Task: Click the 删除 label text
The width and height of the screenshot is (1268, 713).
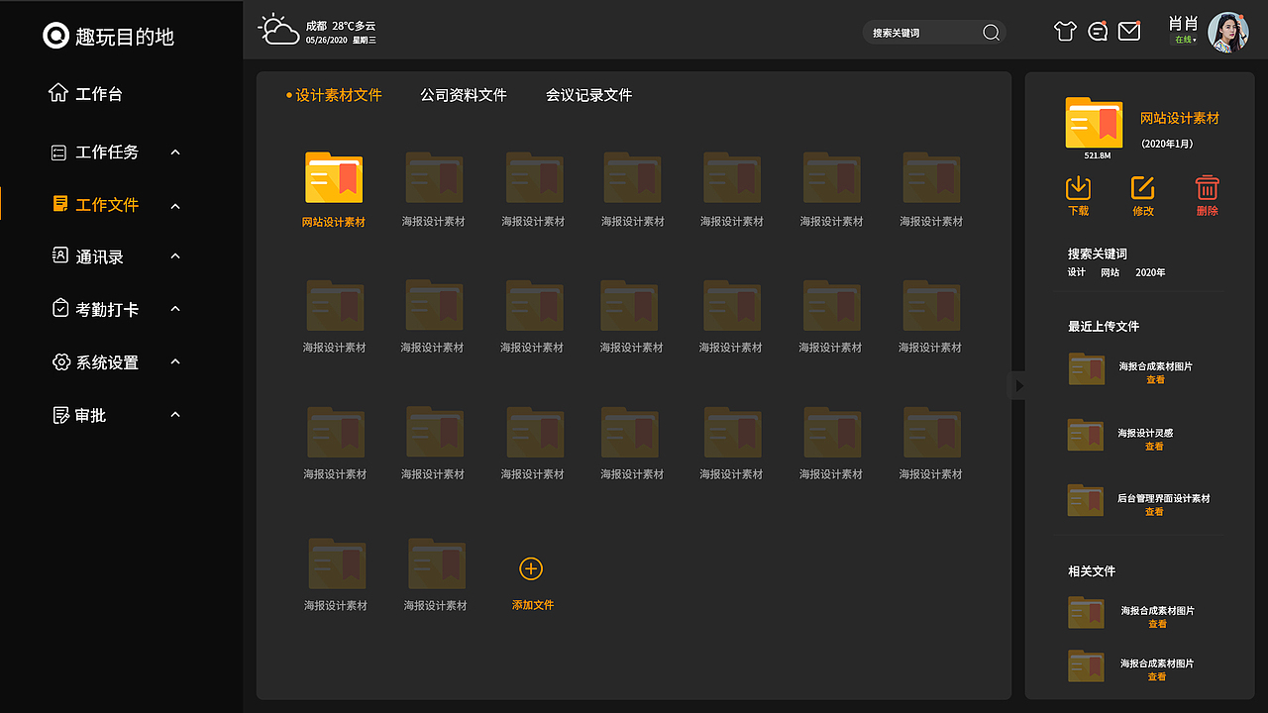Action: 1207,211
